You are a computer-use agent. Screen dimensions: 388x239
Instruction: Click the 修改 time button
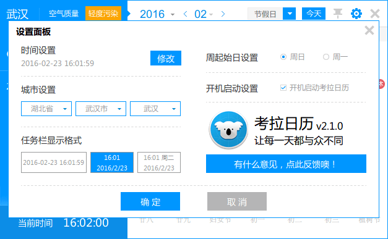166,58
